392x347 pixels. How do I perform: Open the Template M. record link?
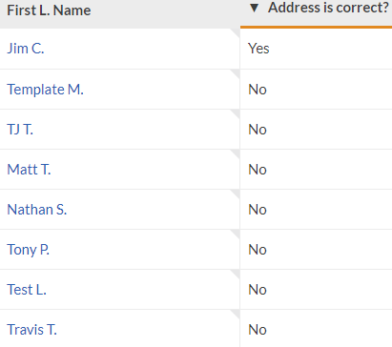coord(45,90)
